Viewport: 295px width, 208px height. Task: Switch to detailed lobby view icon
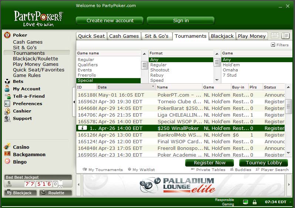[x=285, y=36]
